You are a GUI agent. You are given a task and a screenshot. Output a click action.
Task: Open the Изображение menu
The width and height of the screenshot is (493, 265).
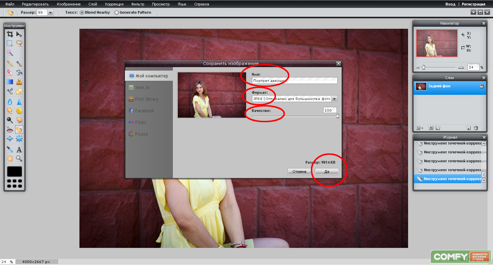pos(69,4)
